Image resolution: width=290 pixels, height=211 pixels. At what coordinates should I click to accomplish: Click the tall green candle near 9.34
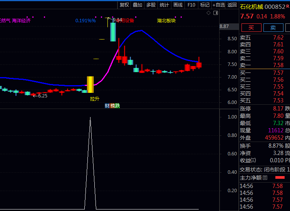[113, 32]
